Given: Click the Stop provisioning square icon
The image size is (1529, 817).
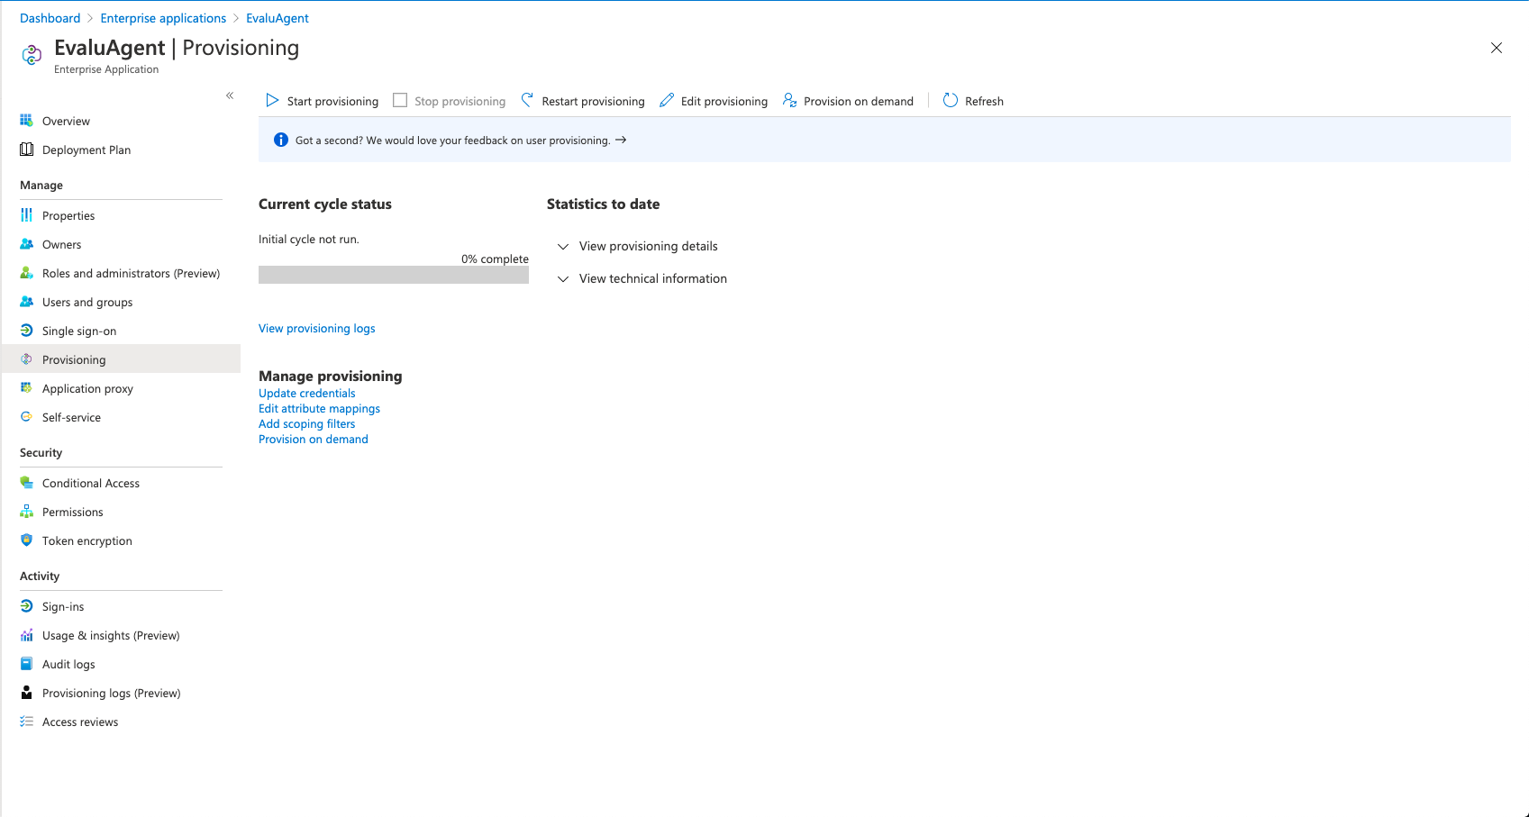Looking at the screenshot, I should [400, 100].
